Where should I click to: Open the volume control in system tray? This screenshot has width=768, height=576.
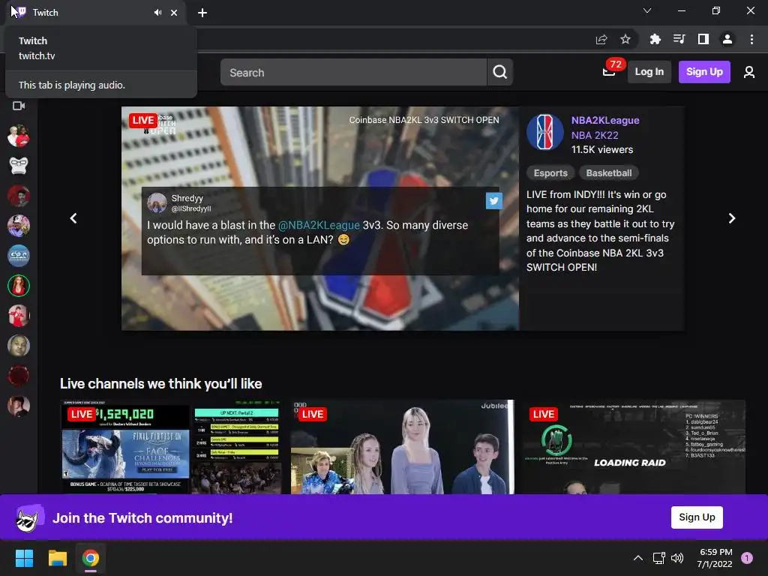[x=677, y=558]
